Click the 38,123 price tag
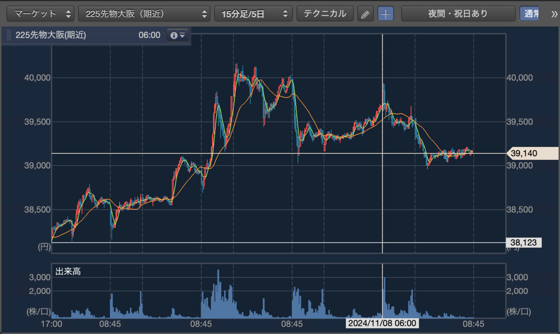The width and height of the screenshot is (560, 334). 524,242
